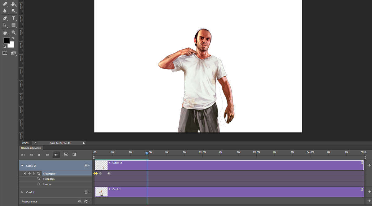Add audio to Аудиозапись track plus button

coord(369,201)
